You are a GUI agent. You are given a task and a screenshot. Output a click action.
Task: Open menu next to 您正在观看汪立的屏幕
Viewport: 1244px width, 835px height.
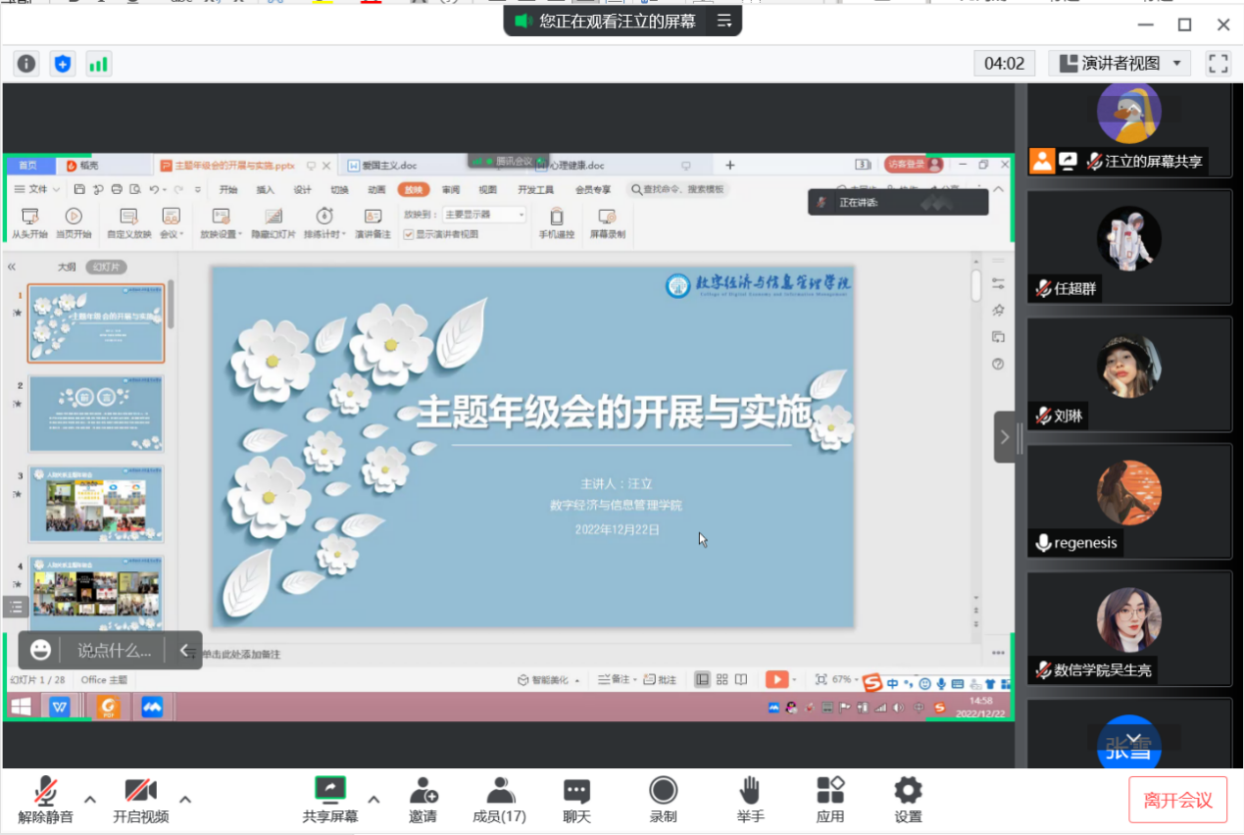coord(724,21)
